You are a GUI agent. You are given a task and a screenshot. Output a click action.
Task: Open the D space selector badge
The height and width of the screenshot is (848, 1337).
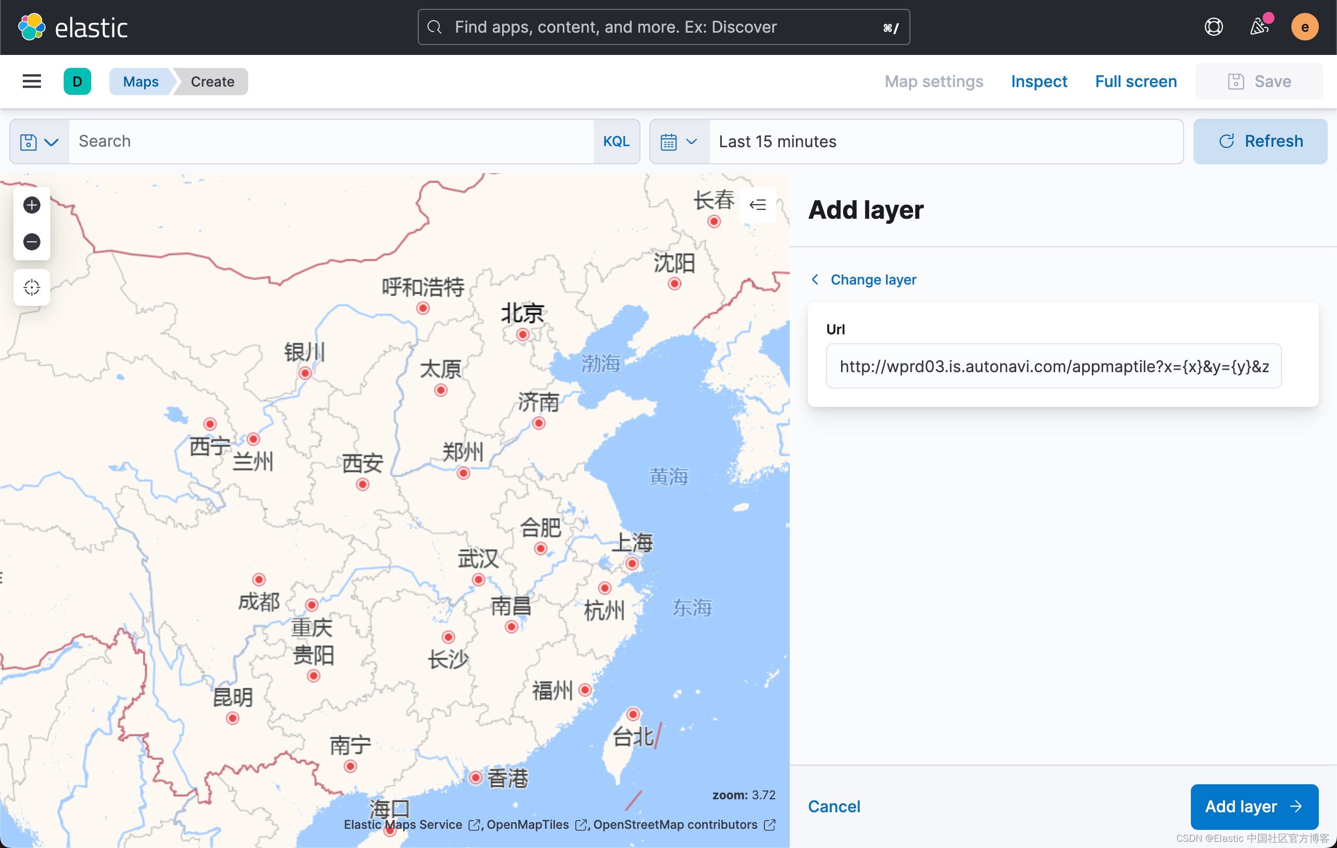pos(77,81)
